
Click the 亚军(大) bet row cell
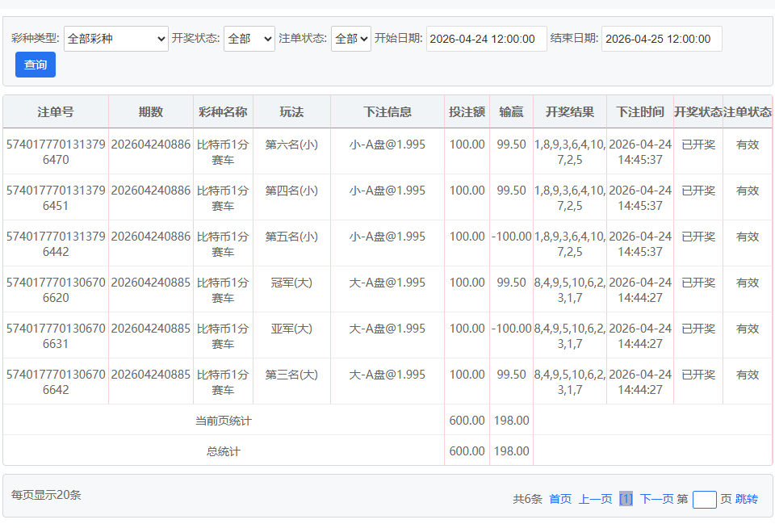[291, 329]
